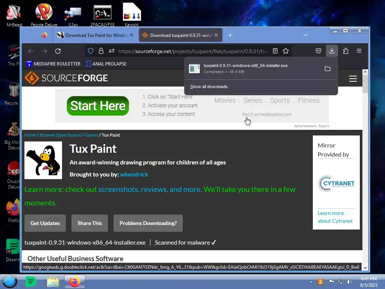
Task: Click the Share This button
Action: 89,223
